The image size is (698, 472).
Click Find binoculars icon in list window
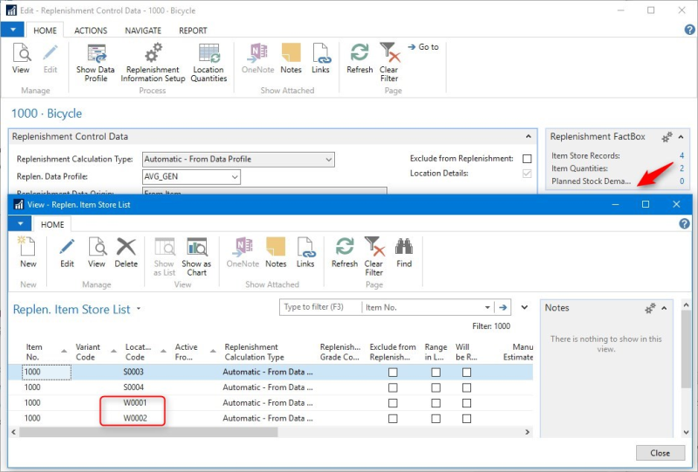click(403, 247)
